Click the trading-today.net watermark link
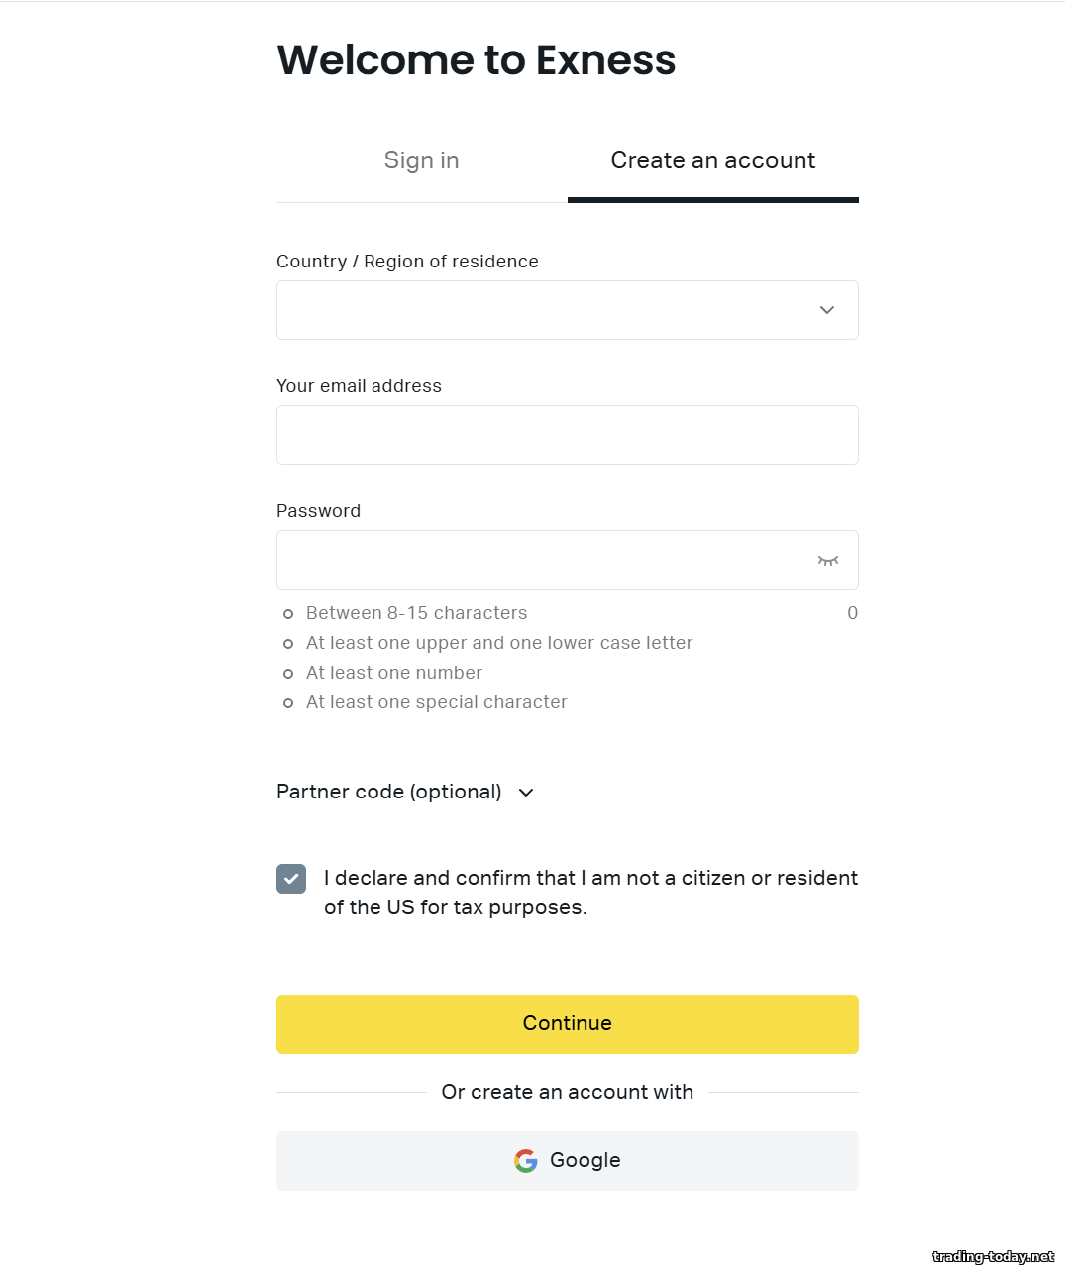The width and height of the screenshot is (1065, 1275). coord(993,1256)
